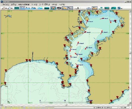Click the zoom-in magnifier toolbar icon
This screenshot has height=109, width=132.
click(4, 8)
